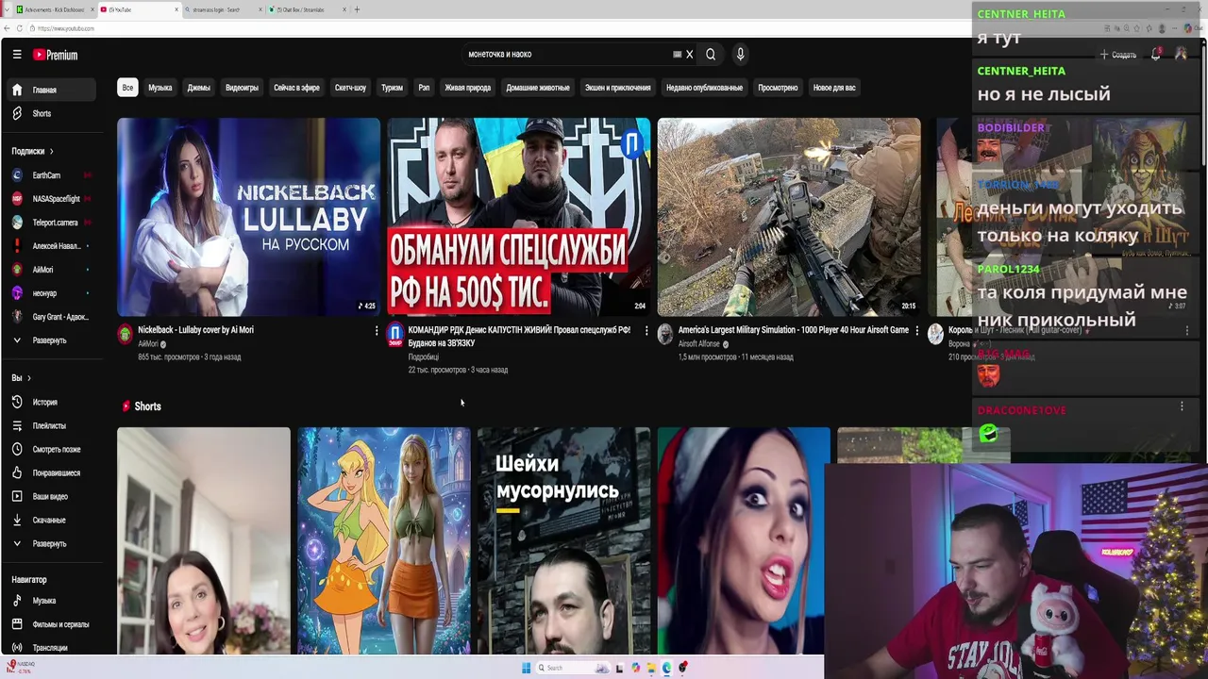Screen dimensions: 1208x679
Task: Open Подписки section chevron
Action: 51,151
